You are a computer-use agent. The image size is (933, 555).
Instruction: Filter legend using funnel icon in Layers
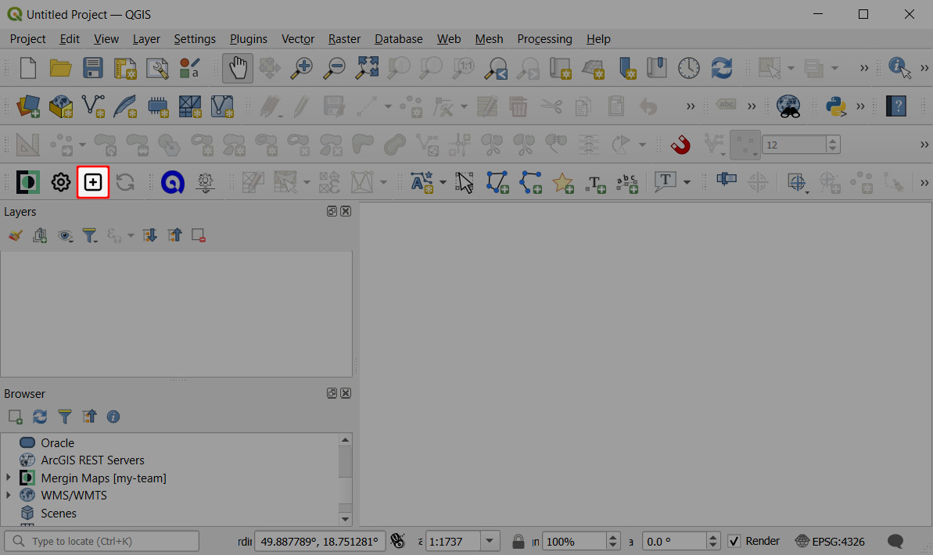[x=89, y=235]
